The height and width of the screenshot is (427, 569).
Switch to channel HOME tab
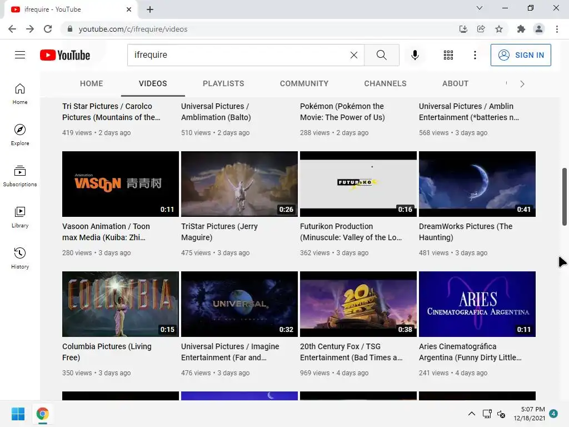point(92,83)
